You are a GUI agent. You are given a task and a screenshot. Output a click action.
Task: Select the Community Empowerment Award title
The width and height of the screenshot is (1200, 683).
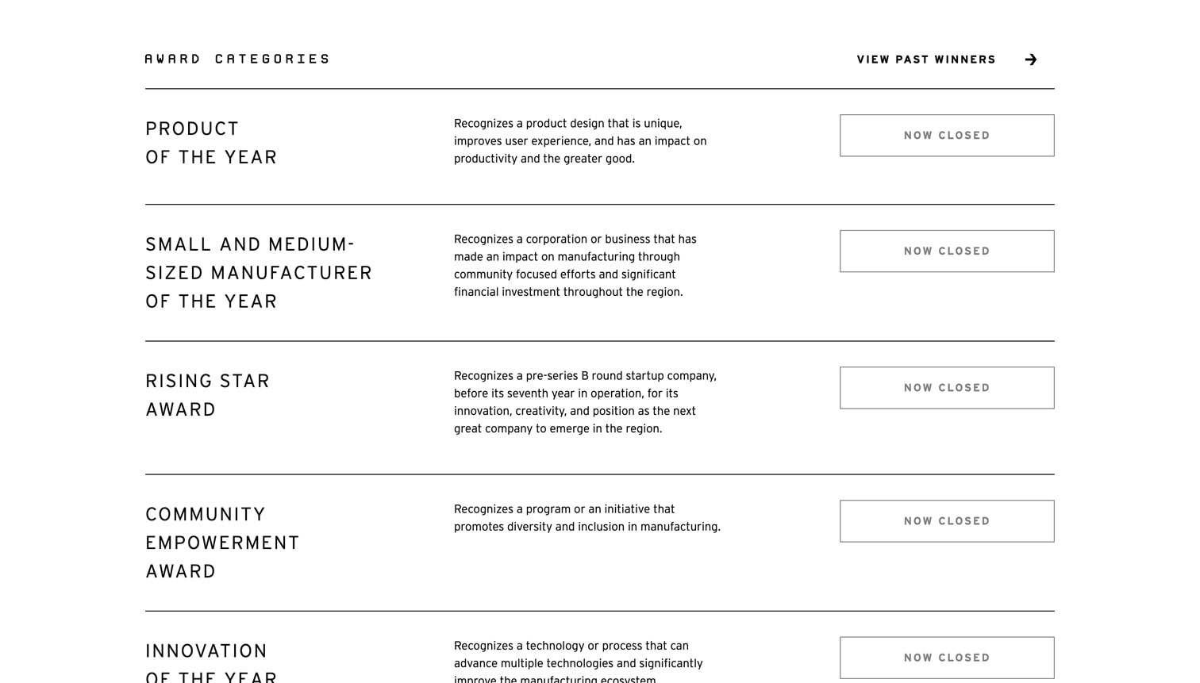[222, 543]
